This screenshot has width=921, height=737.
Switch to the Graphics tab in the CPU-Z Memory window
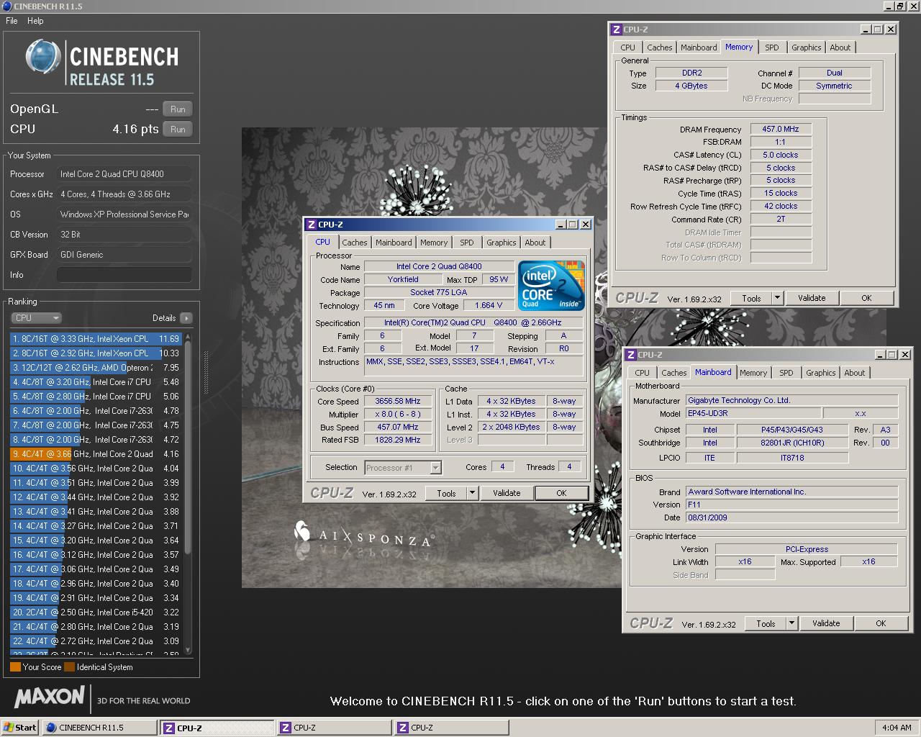pyautogui.click(x=806, y=48)
